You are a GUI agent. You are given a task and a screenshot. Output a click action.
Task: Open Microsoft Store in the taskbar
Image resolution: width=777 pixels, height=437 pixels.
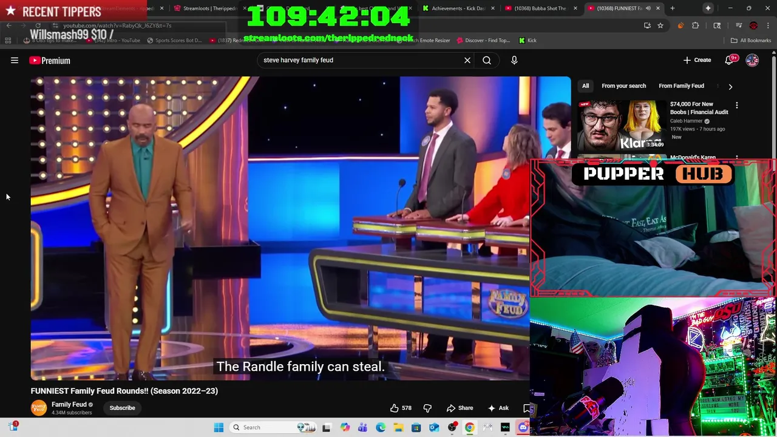[416, 427]
